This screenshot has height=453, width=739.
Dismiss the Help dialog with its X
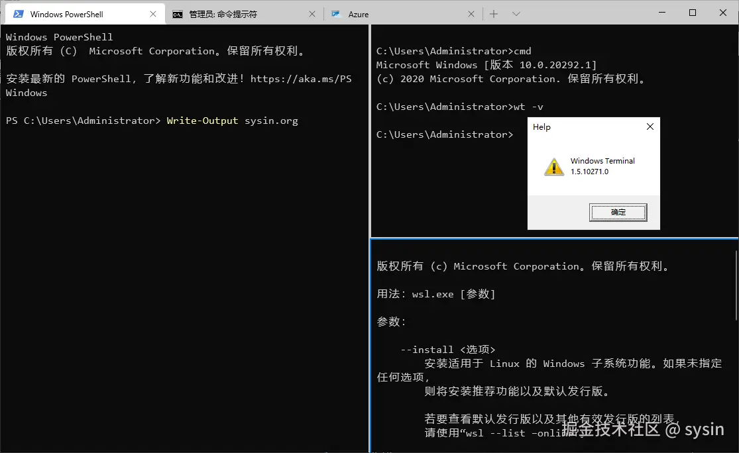650,126
